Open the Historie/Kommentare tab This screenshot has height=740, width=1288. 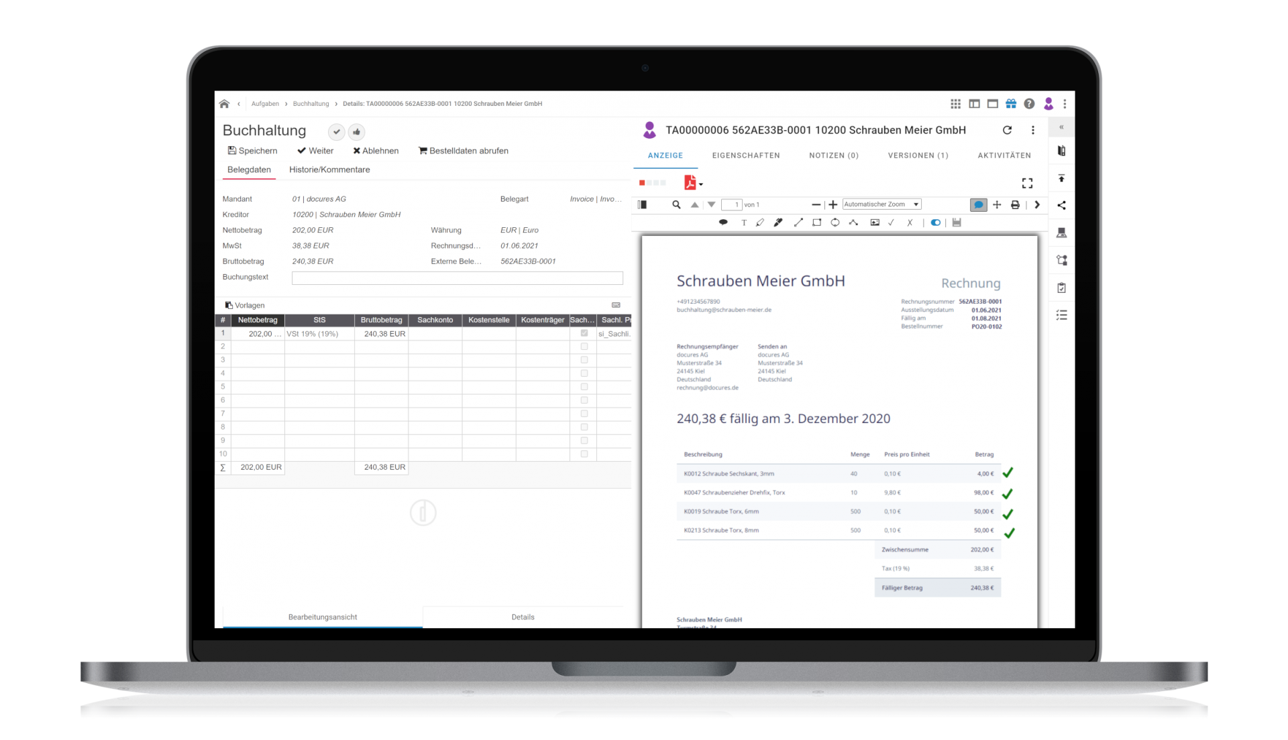click(329, 170)
